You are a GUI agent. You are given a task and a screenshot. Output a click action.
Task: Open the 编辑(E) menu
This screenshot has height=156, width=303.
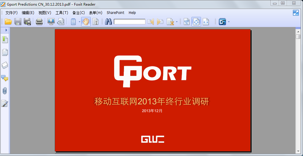tap(28, 13)
